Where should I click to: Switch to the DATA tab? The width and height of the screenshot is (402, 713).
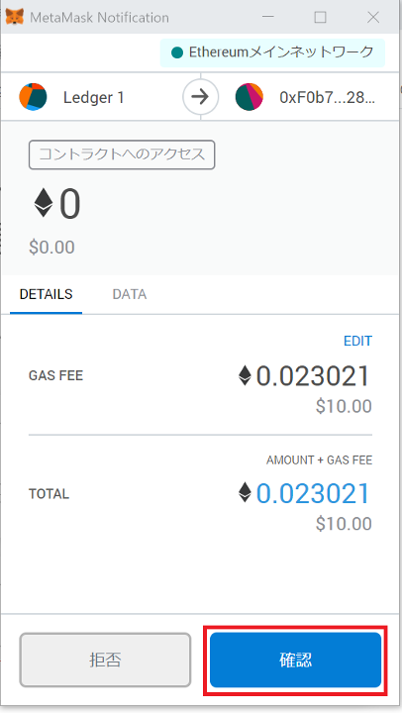129,294
